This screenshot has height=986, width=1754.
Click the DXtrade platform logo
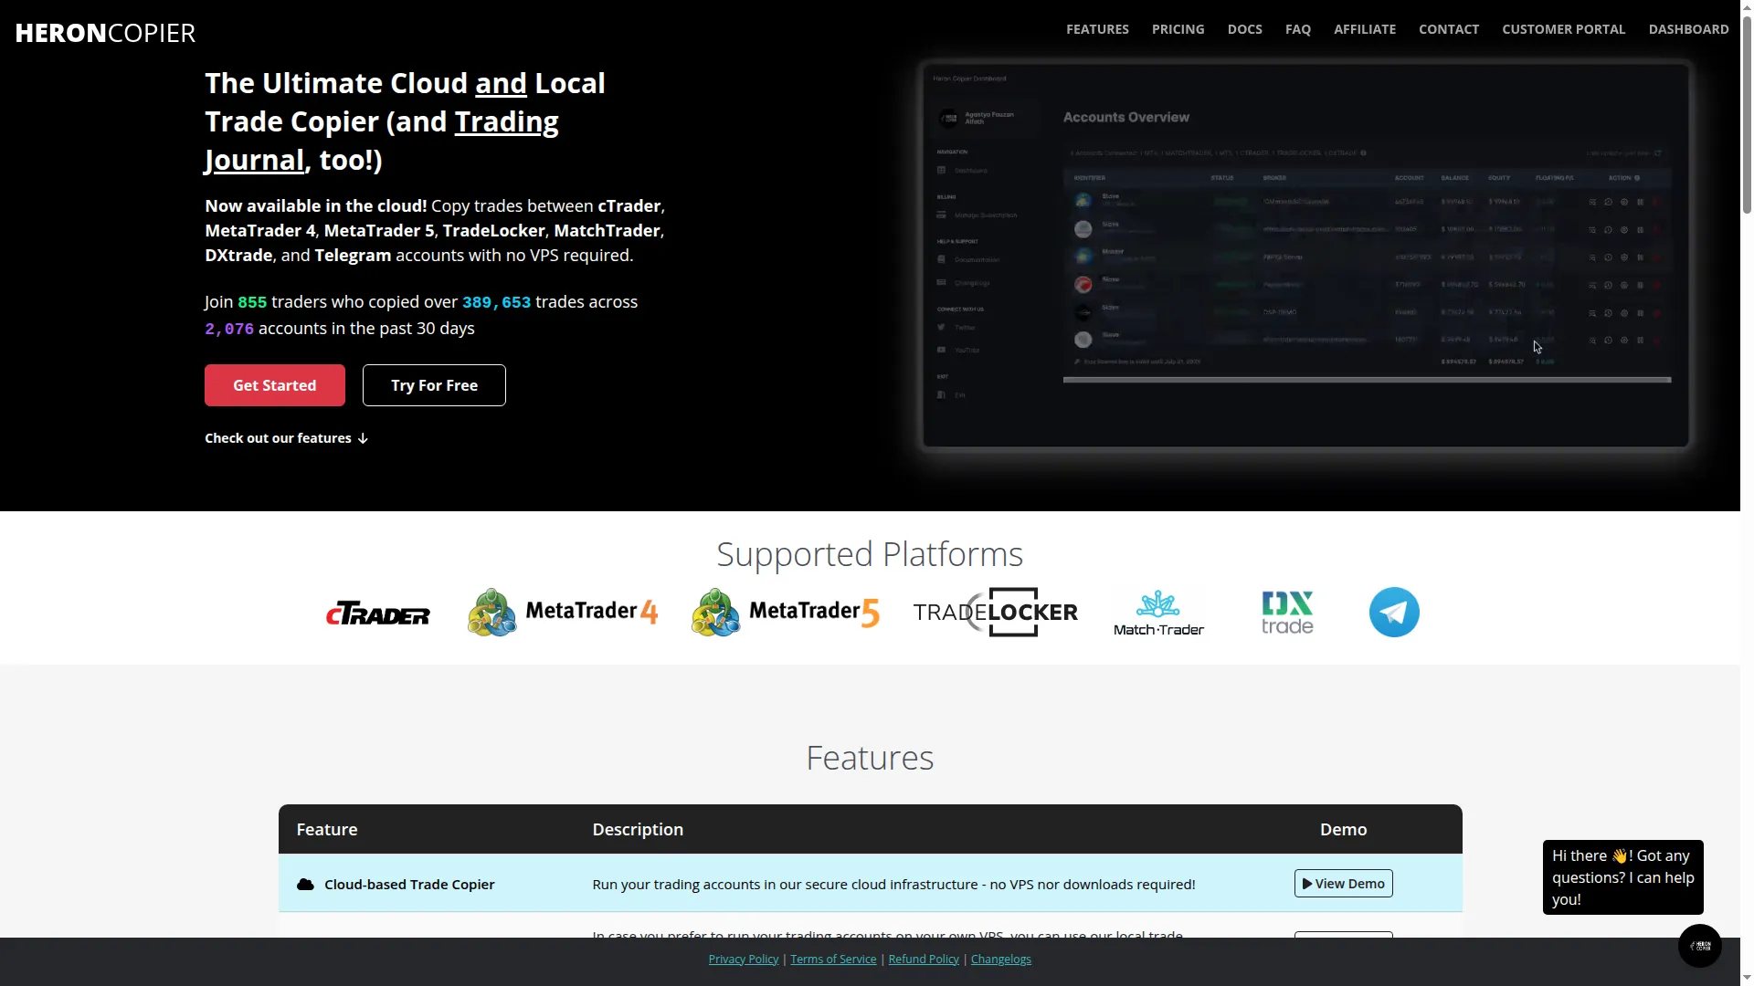[1287, 613]
